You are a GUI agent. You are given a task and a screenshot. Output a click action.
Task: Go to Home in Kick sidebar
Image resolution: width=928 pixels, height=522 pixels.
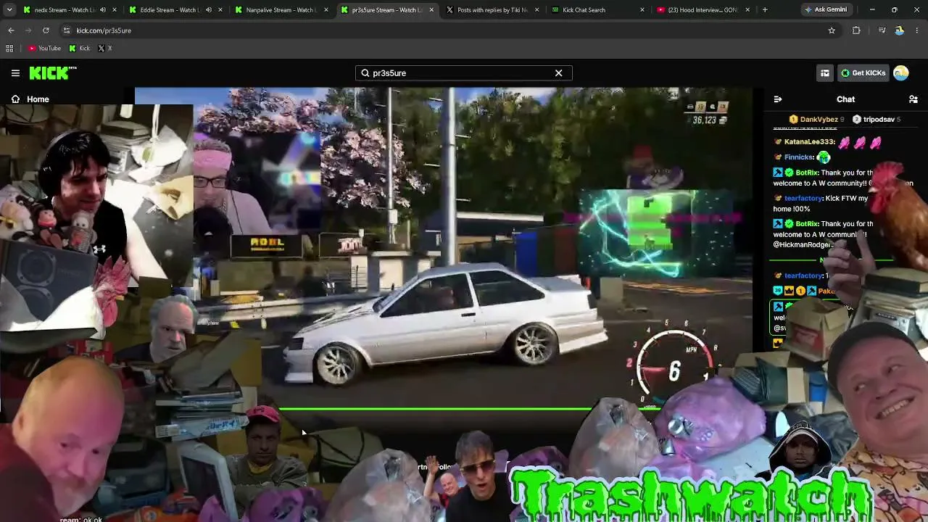tap(30, 99)
